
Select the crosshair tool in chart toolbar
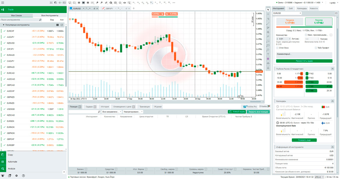[x=268, y=14]
